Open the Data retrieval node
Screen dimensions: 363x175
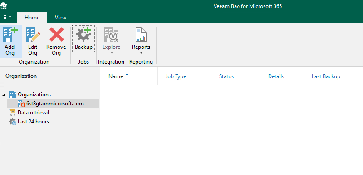coord(33,113)
